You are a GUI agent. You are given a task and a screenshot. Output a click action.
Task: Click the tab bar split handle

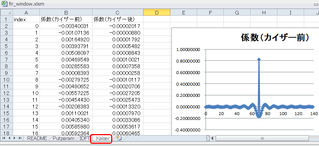pyautogui.click(x=208, y=139)
